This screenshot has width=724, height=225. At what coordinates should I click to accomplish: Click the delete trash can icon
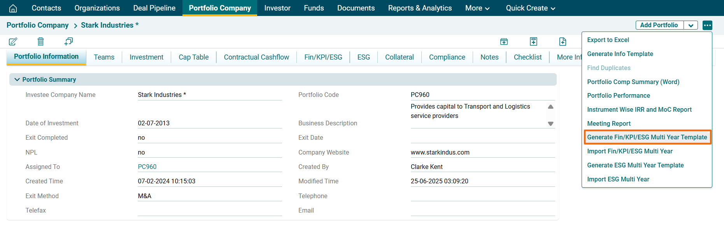[40, 42]
